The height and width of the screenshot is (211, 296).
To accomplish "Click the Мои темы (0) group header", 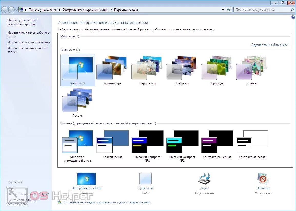I will (70, 36).
